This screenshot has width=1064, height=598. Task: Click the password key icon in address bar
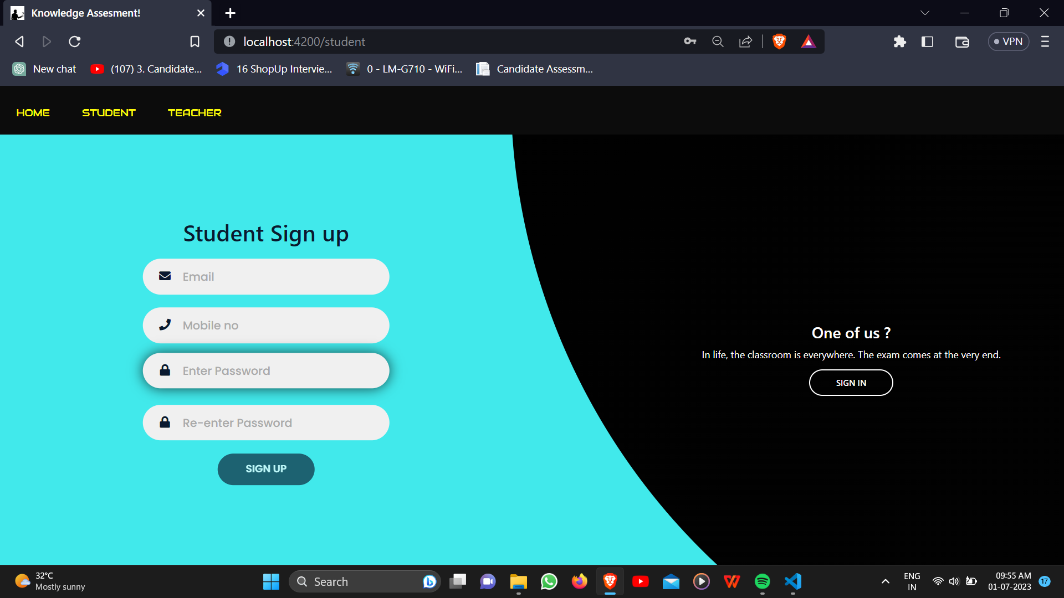coord(690,42)
